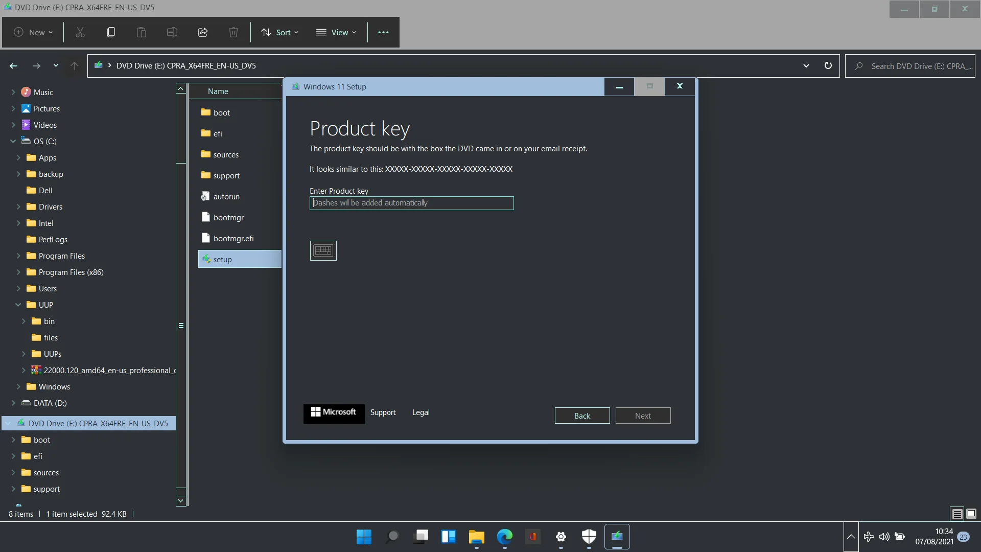Expand the UUP folder in sidebar
Viewport: 981px width, 552px height.
pyautogui.click(x=17, y=305)
